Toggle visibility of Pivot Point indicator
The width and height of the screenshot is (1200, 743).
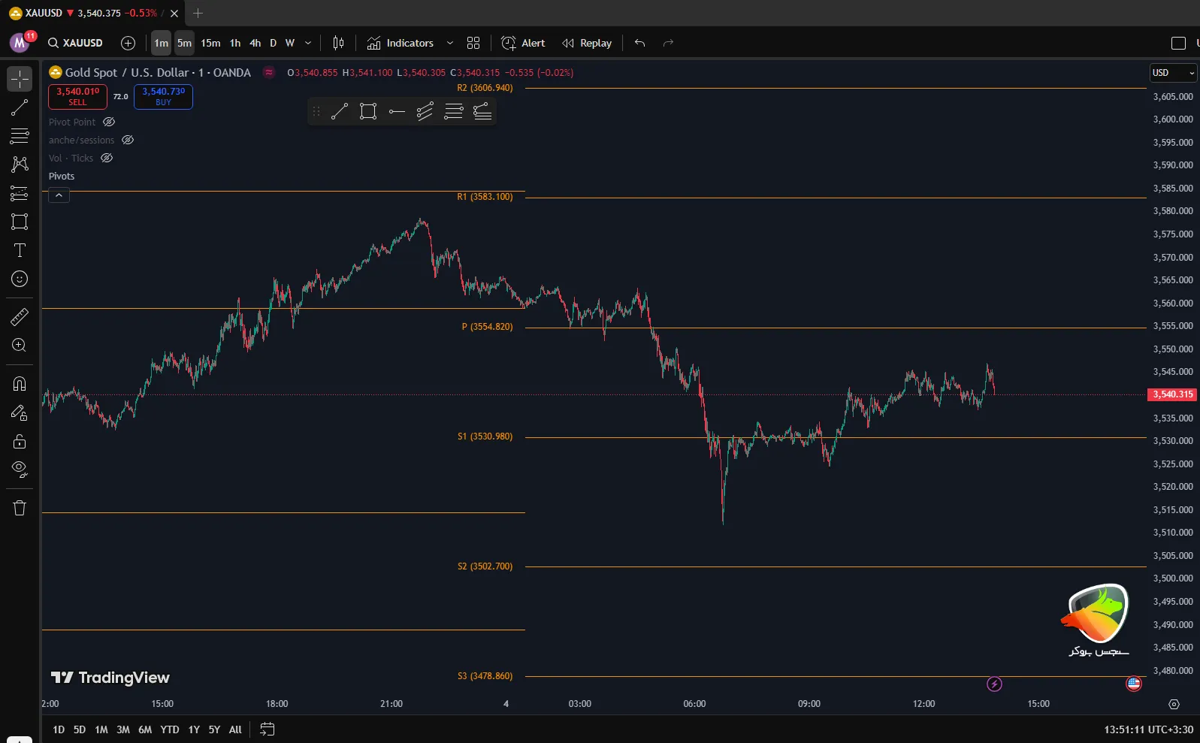(x=109, y=122)
